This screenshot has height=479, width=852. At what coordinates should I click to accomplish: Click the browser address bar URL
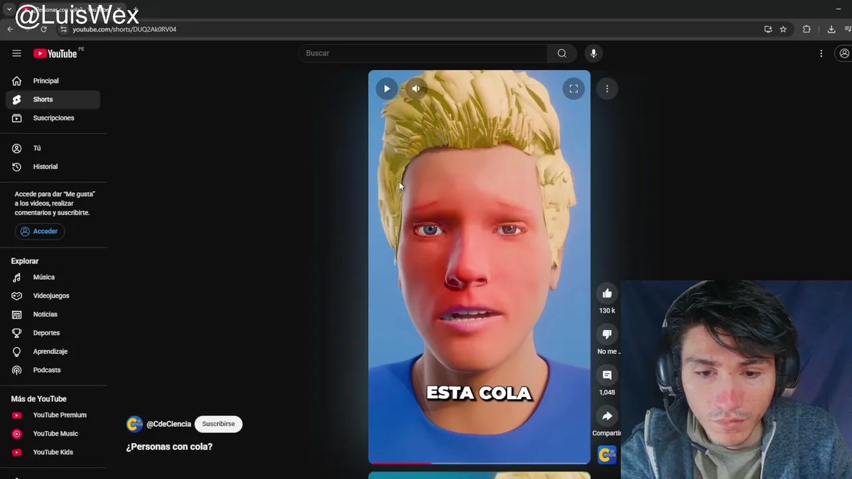tap(124, 29)
